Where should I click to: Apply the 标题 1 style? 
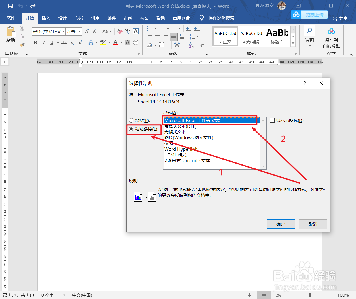coord(277,36)
